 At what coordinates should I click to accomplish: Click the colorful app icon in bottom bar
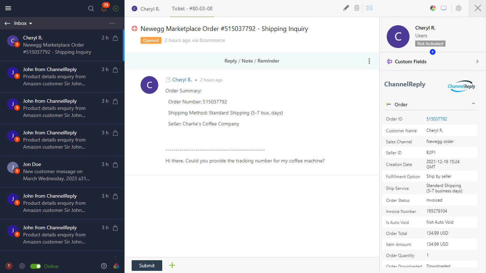point(116,266)
